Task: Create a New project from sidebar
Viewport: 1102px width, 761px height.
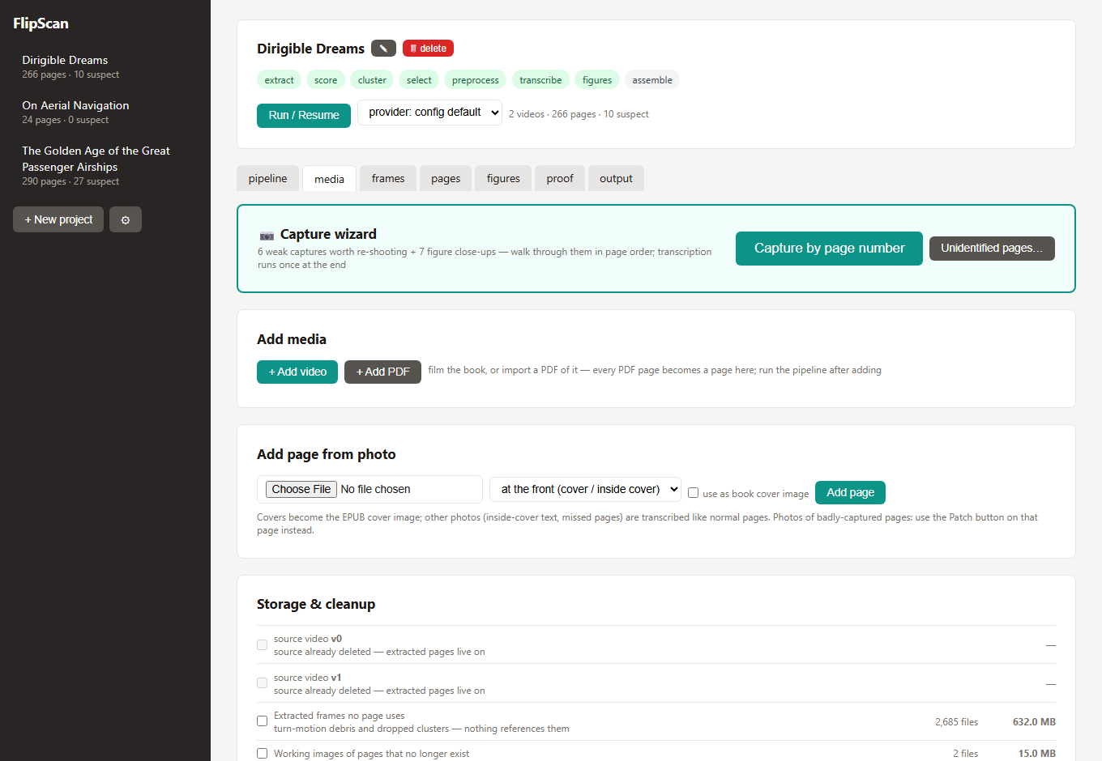Action: coord(58,219)
